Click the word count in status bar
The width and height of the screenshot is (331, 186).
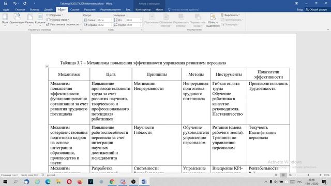[x=29, y=175]
